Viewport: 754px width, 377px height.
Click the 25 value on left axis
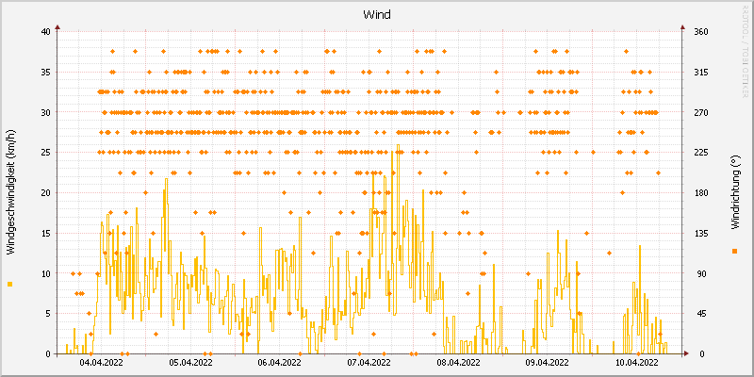[45, 153]
